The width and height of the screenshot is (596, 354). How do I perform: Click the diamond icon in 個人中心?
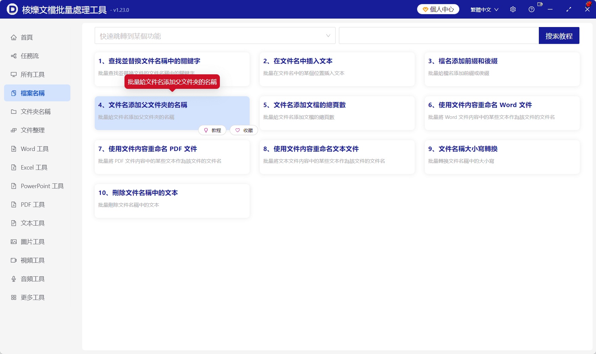pyautogui.click(x=425, y=9)
